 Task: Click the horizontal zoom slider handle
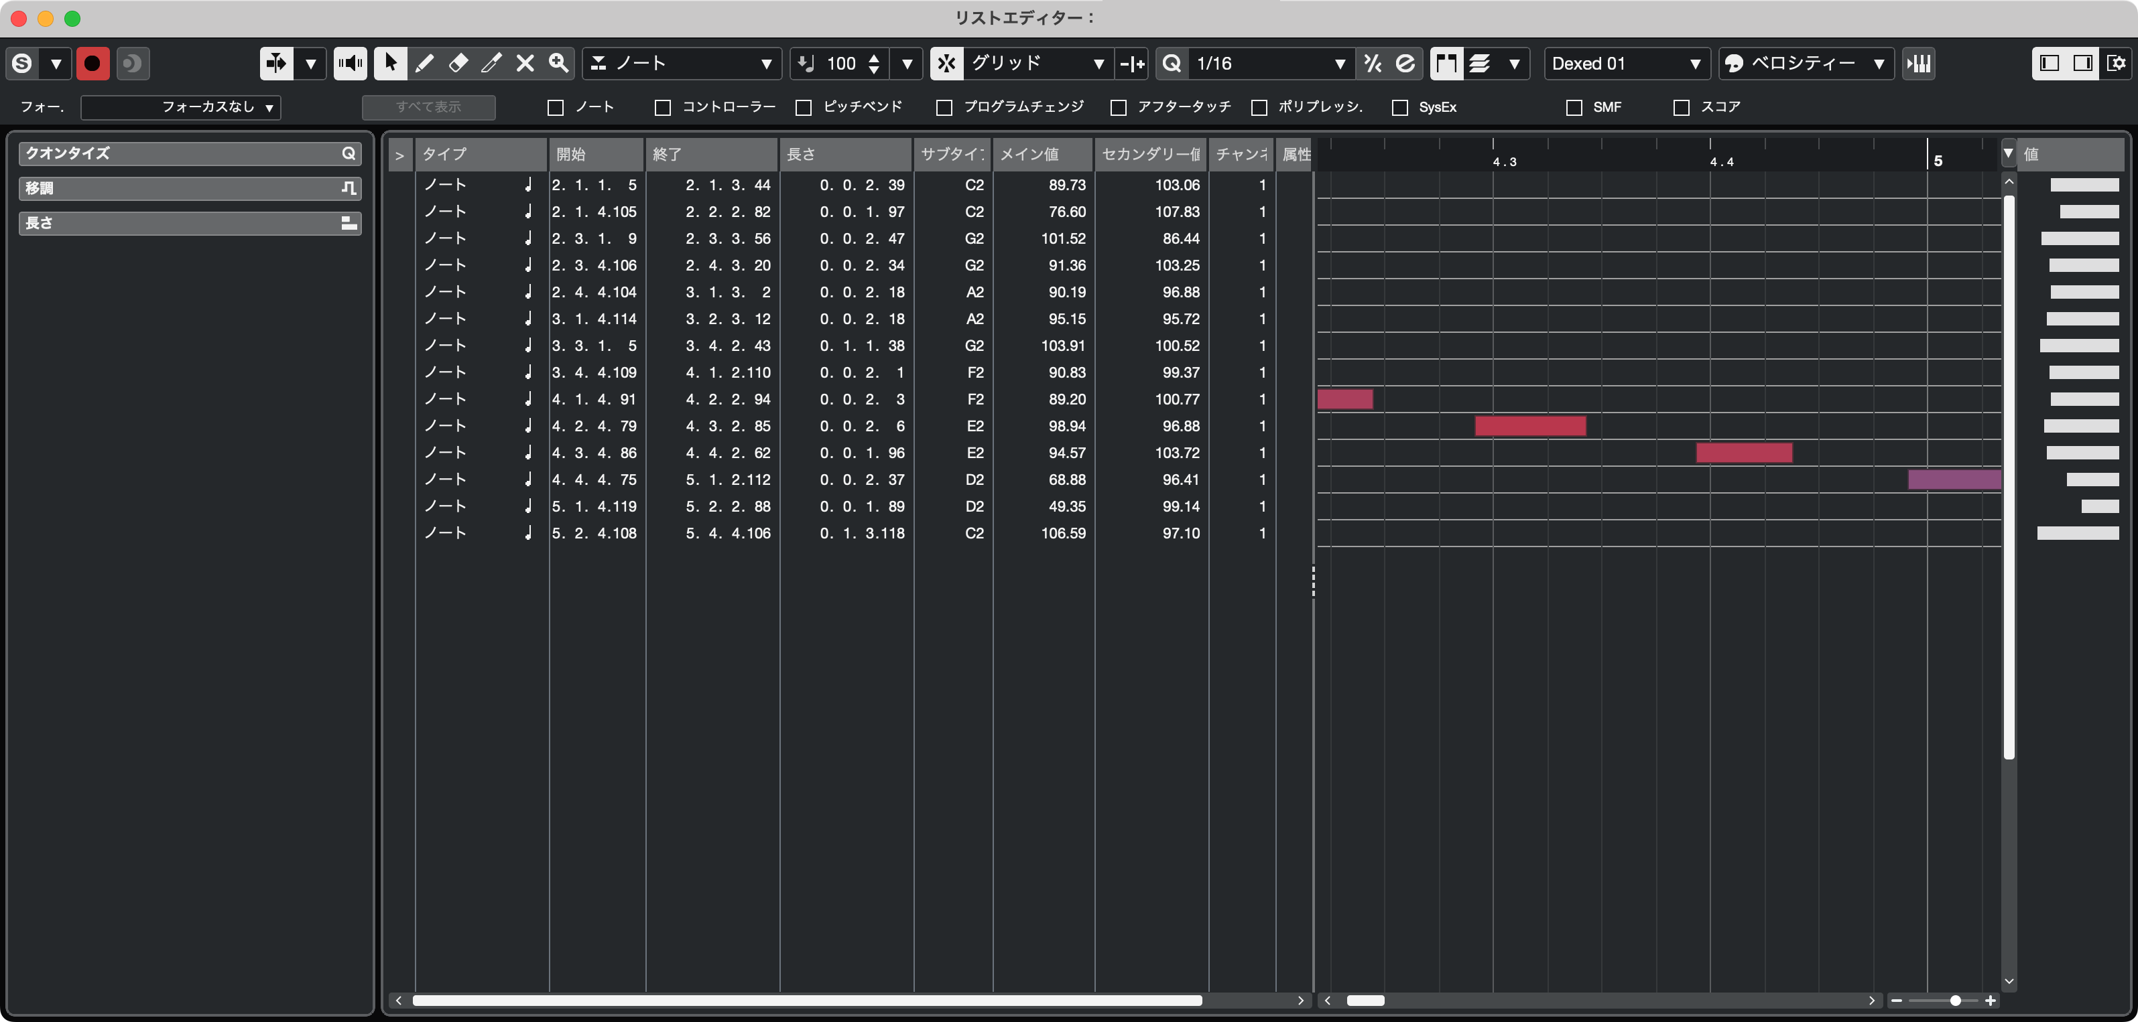coord(1956,1001)
